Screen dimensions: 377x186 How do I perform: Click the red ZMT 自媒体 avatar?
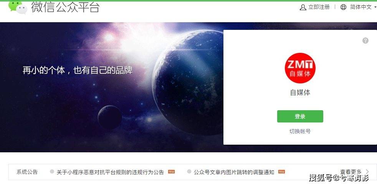tap(300, 68)
